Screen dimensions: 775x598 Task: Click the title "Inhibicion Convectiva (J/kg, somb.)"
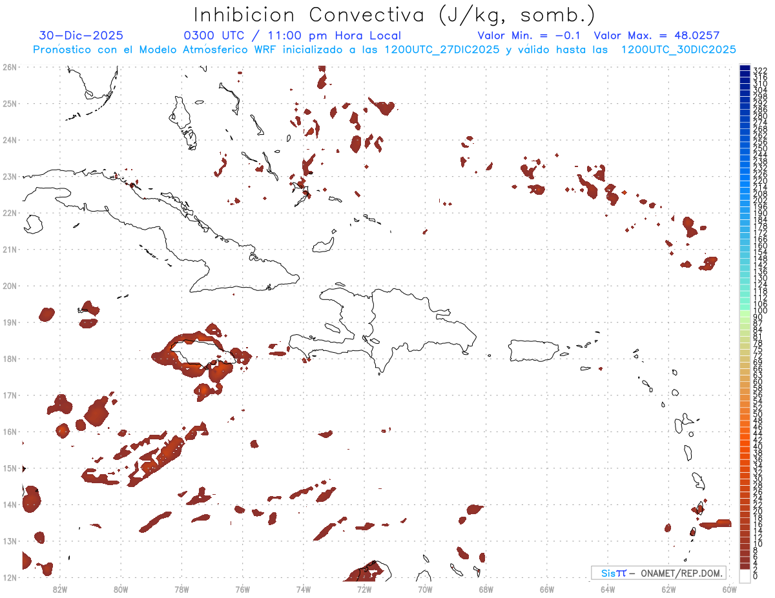point(395,15)
